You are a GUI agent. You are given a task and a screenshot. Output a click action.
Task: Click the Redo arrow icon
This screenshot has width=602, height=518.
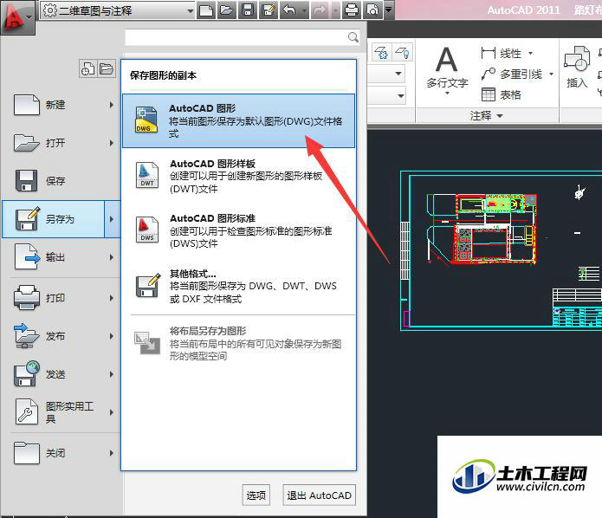point(319,10)
